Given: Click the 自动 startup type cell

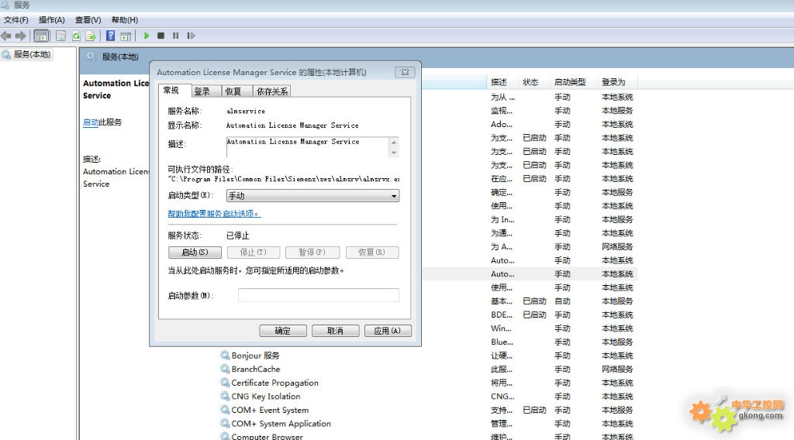Looking at the screenshot, I should 563,301.
